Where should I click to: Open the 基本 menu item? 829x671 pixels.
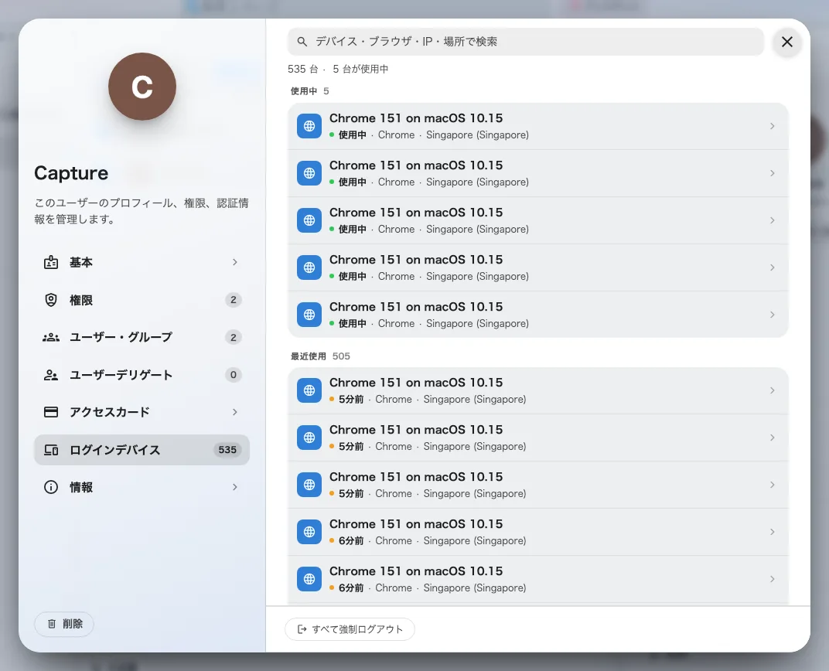click(142, 262)
